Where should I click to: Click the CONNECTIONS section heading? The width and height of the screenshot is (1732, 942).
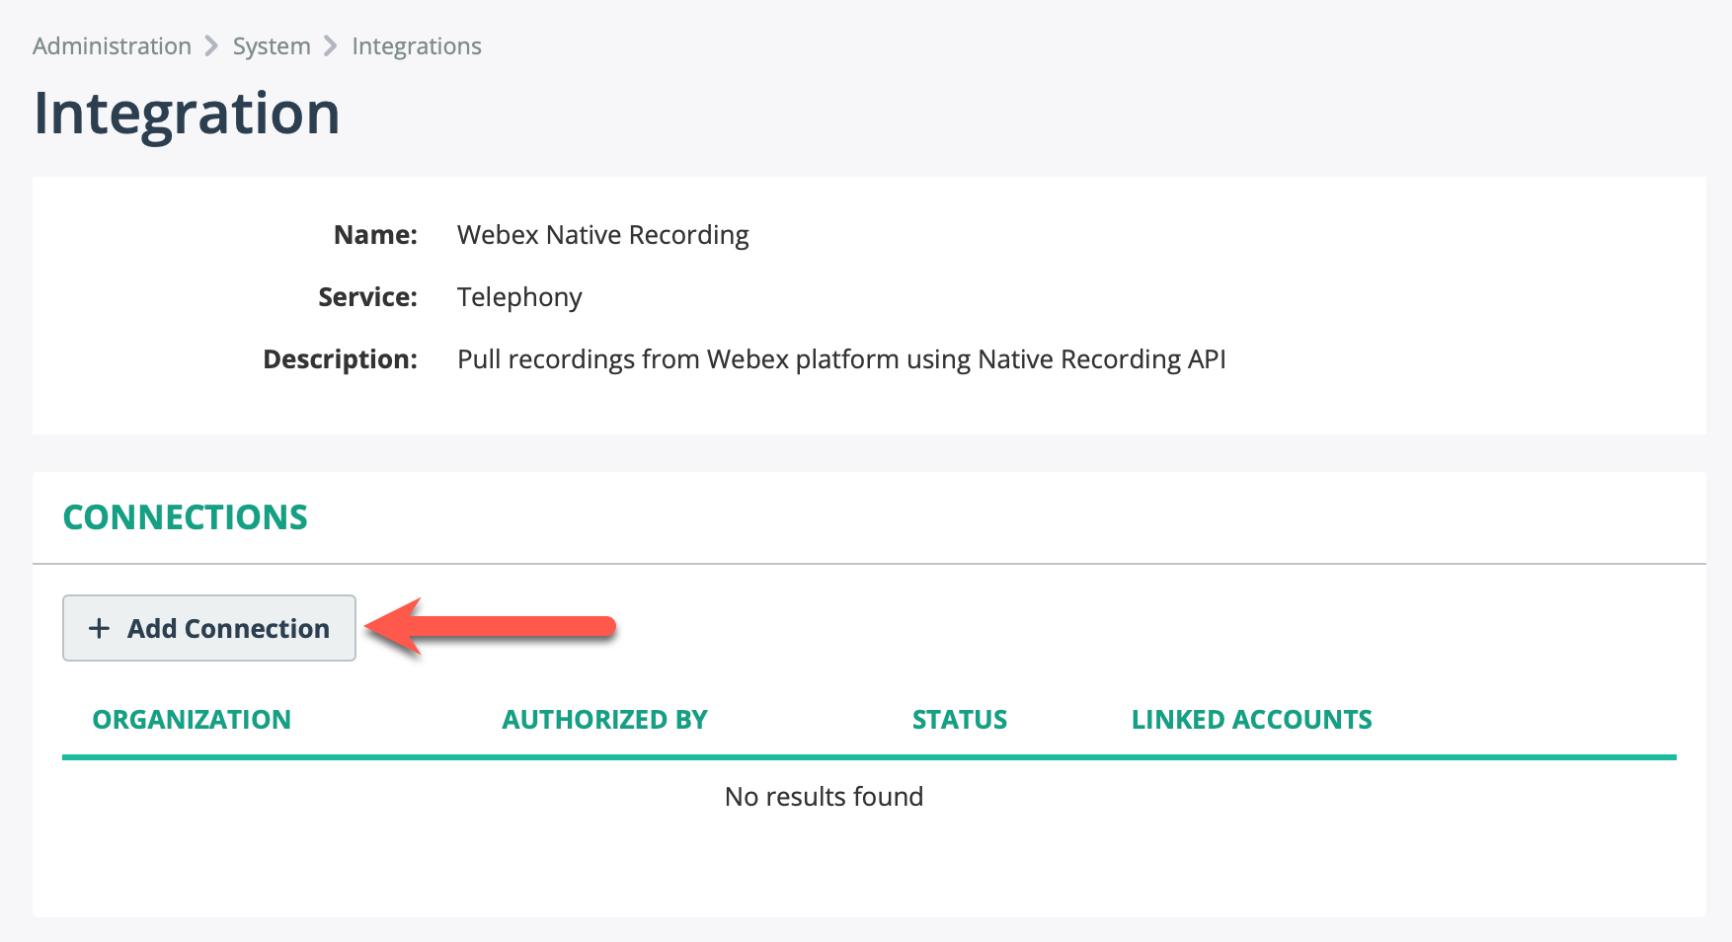pyautogui.click(x=185, y=517)
